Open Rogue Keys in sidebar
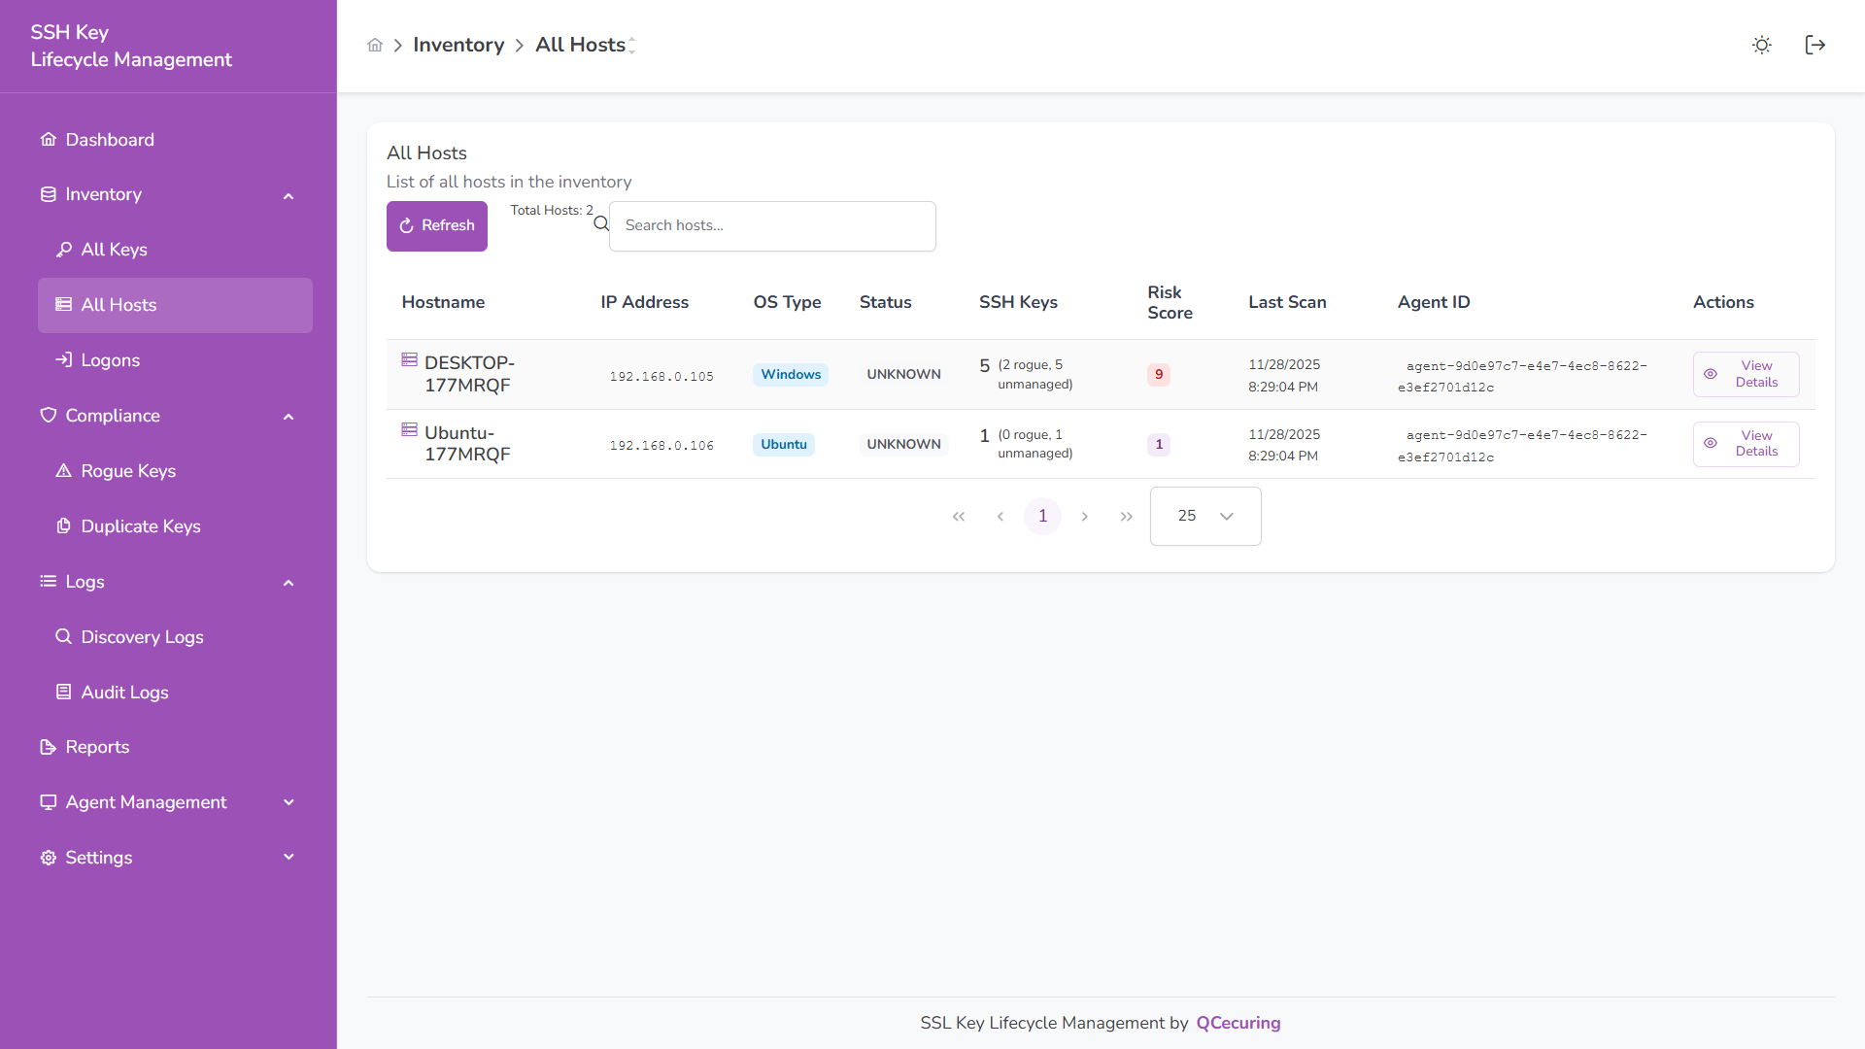This screenshot has height=1049, width=1865. click(x=128, y=471)
